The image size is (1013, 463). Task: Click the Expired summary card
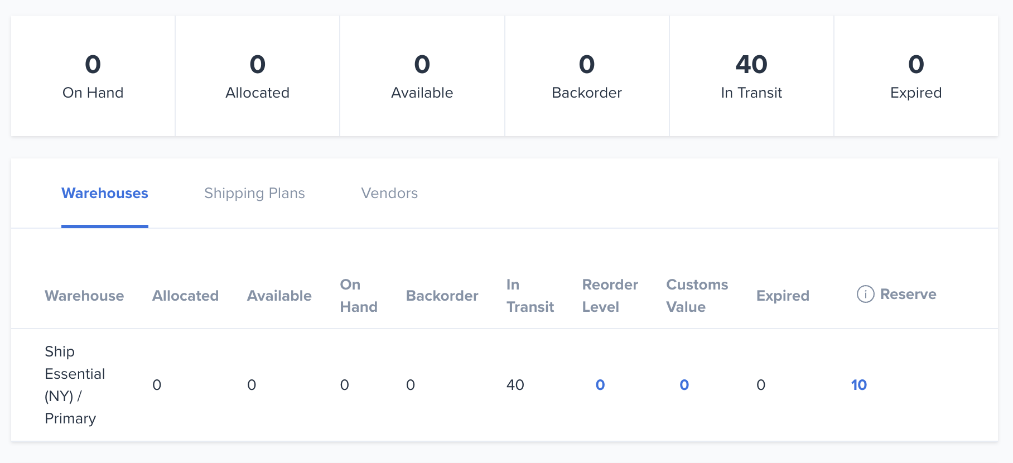tap(916, 76)
